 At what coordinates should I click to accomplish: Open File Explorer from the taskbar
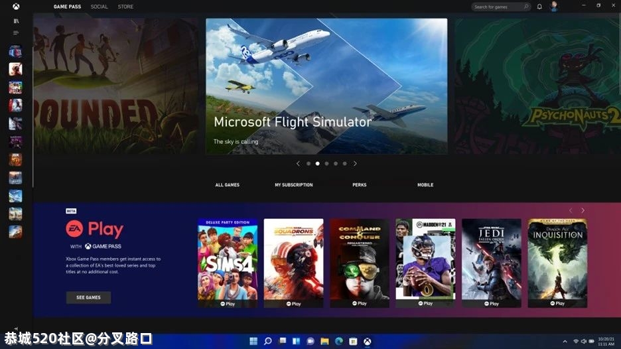click(x=324, y=341)
